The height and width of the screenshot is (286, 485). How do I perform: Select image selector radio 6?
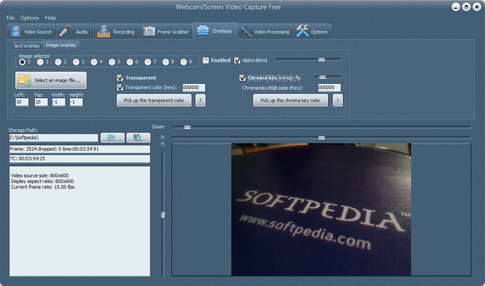pos(130,62)
